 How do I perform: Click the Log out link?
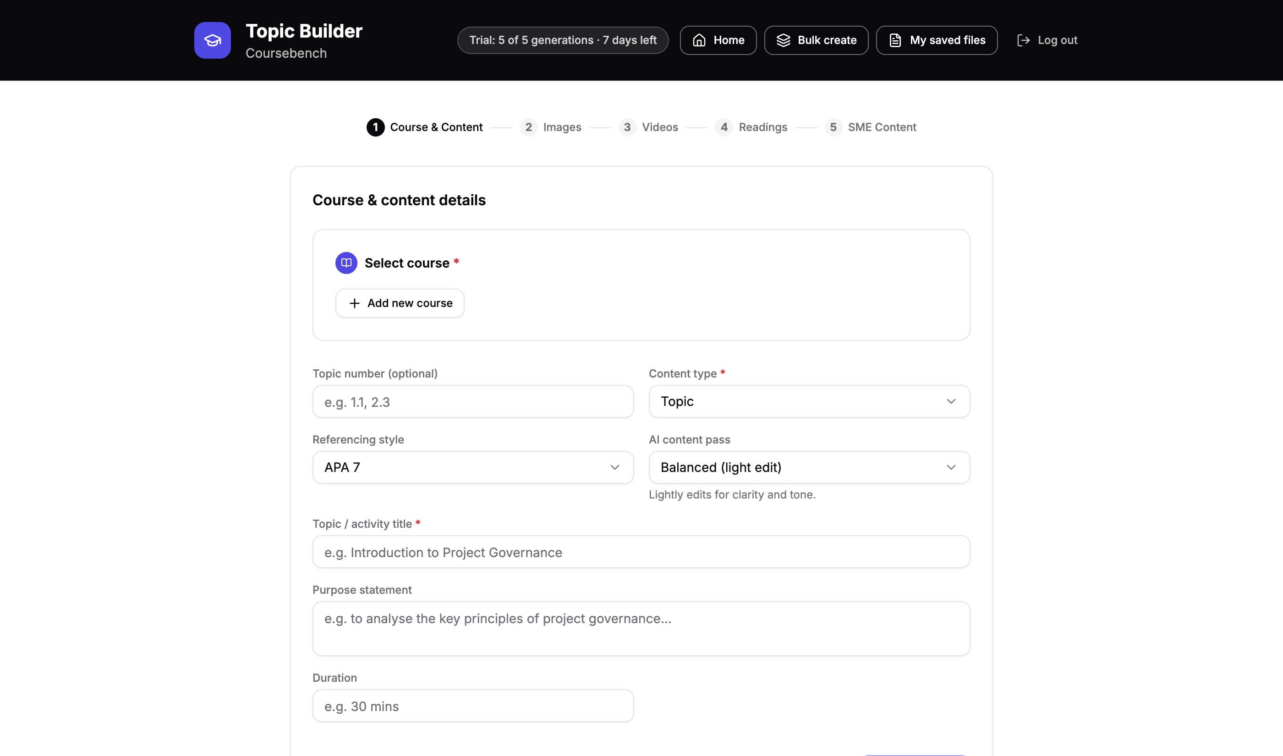click(1047, 40)
